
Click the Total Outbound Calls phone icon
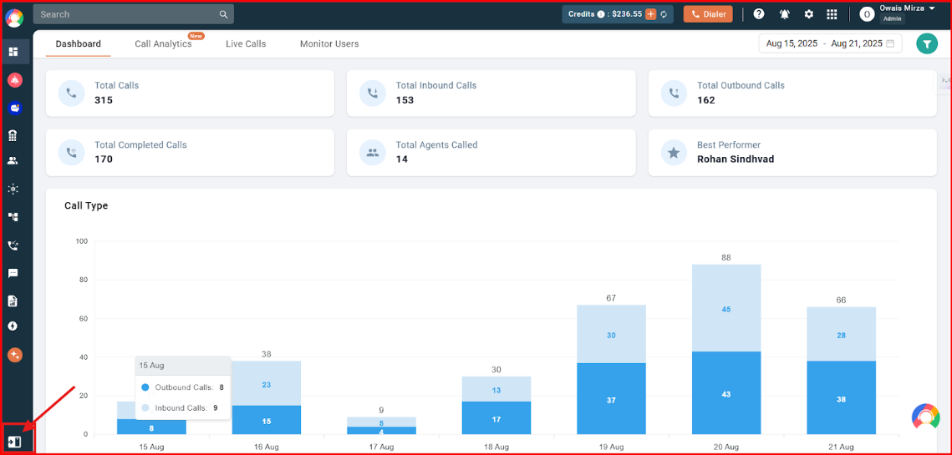click(x=674, y=94)
